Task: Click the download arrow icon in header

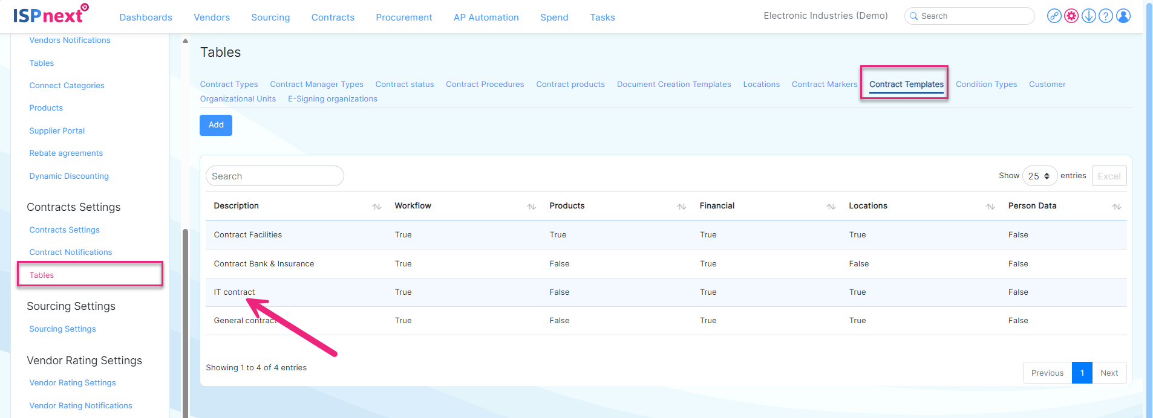Action: pyautogui.click(x=1089, y=16)
